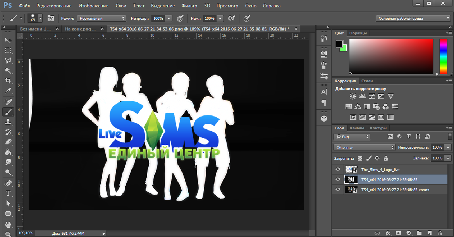The height and width of the screenshot is (237, 454).
Task: Select the Pen tool
Action: [x=8, y=183]
